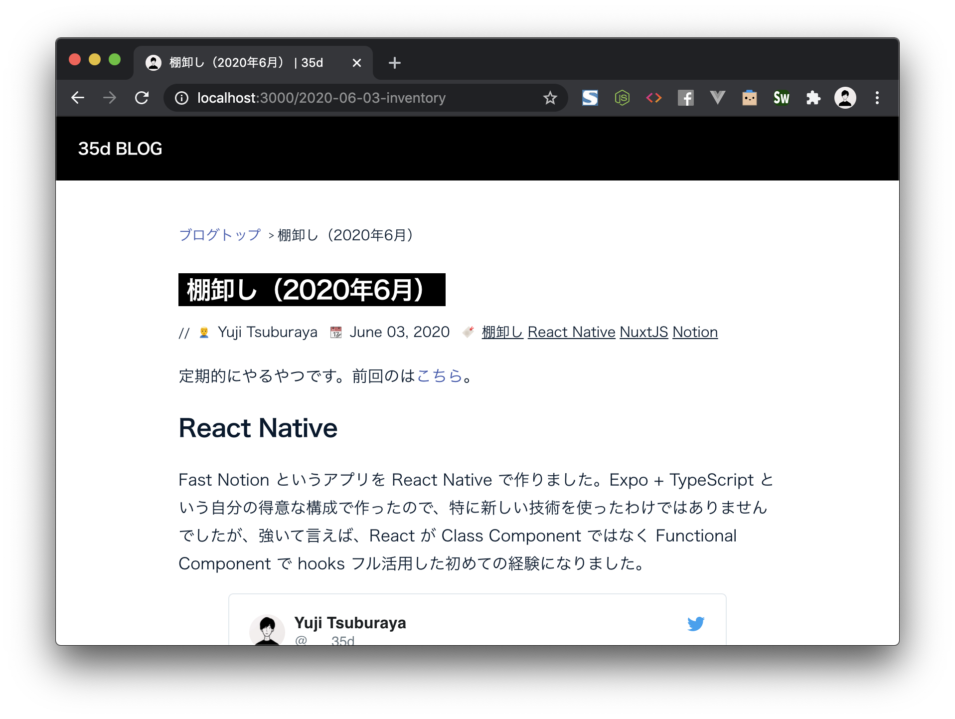Go to the 35d BLOG home link

tap(120, 149)
